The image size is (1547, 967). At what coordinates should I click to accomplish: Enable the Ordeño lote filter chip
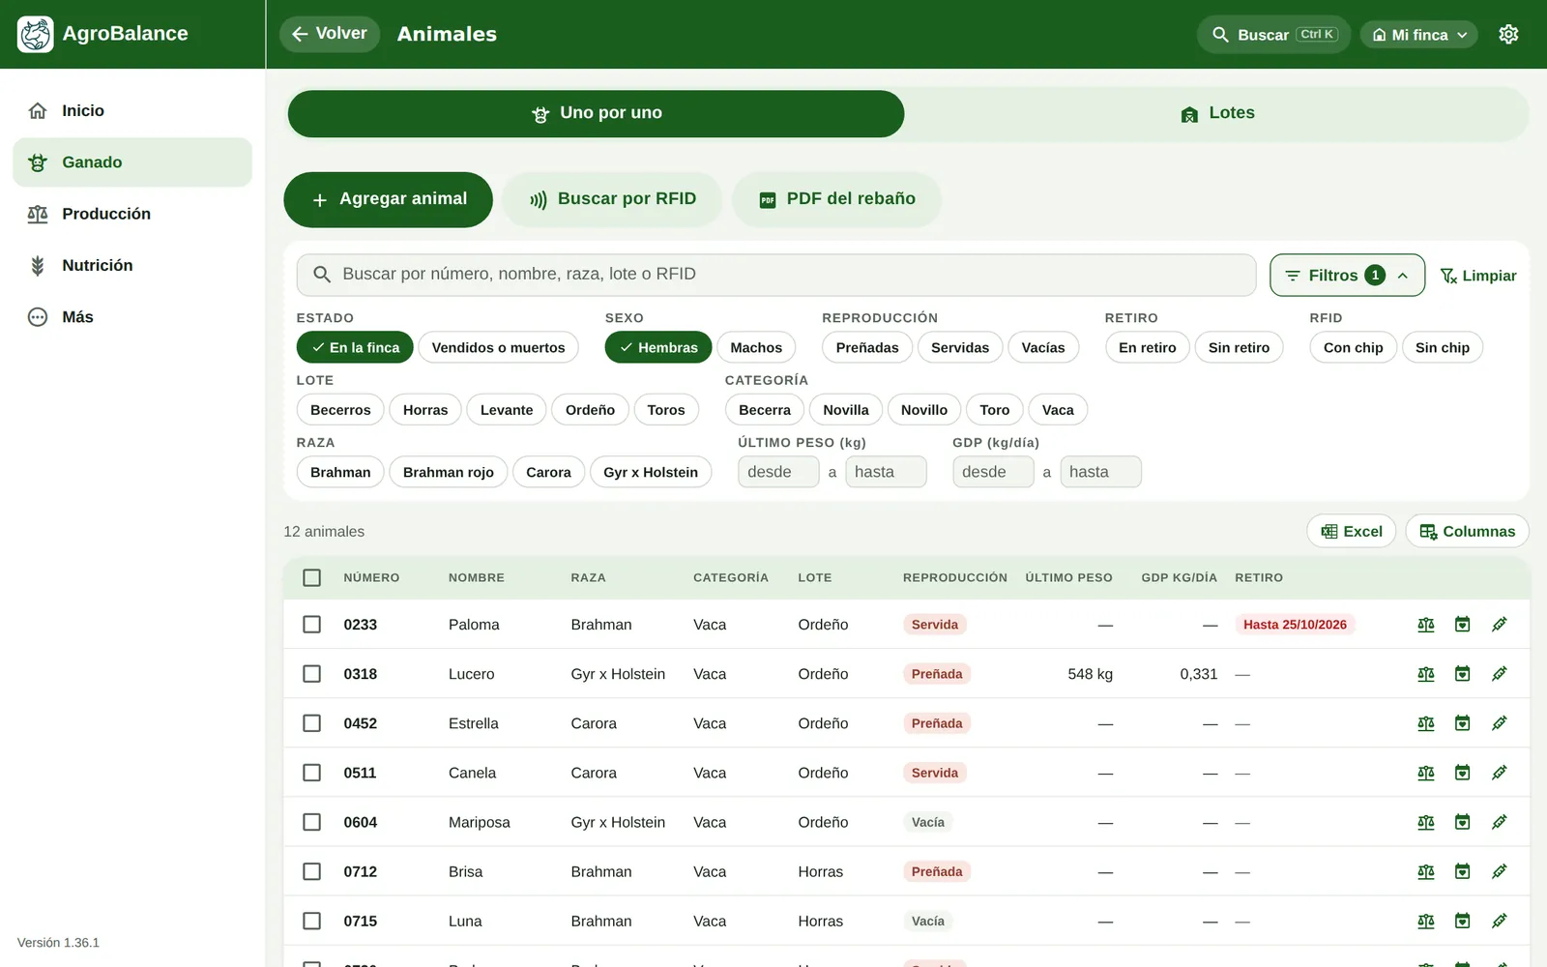(590, 410)
